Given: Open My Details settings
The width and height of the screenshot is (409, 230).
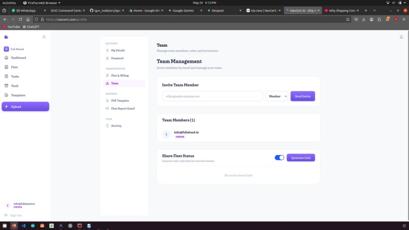Looking at the screenshot, I should (x=124, y=50).
